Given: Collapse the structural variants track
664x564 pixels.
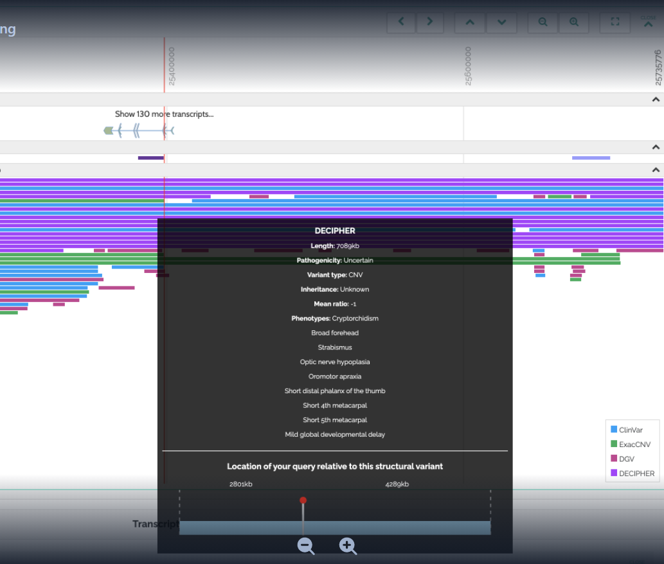Looking at the screenshot, I should [x=656, y=170].
